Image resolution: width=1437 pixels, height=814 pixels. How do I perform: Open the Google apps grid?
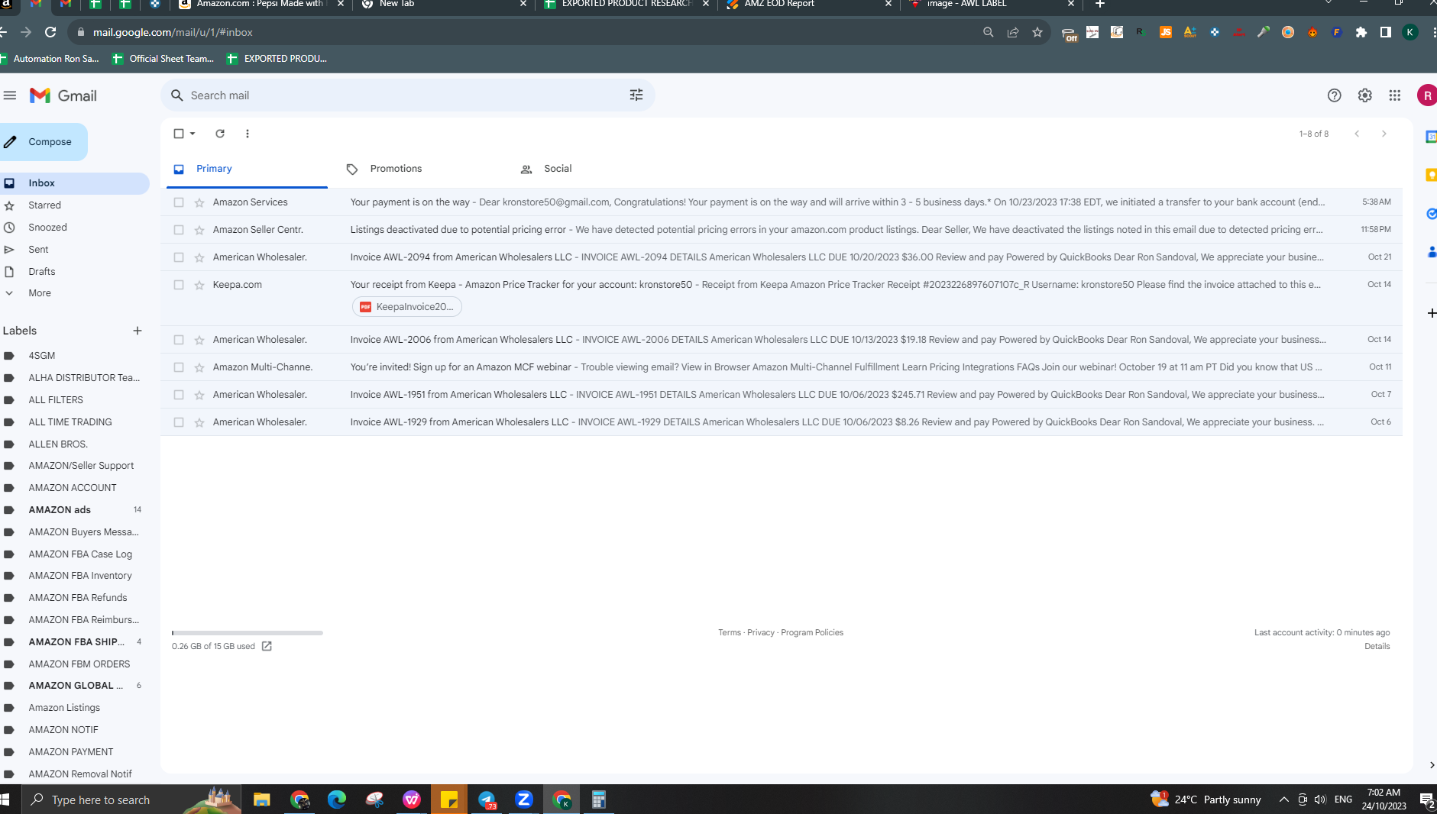[x=1395, y=95]
